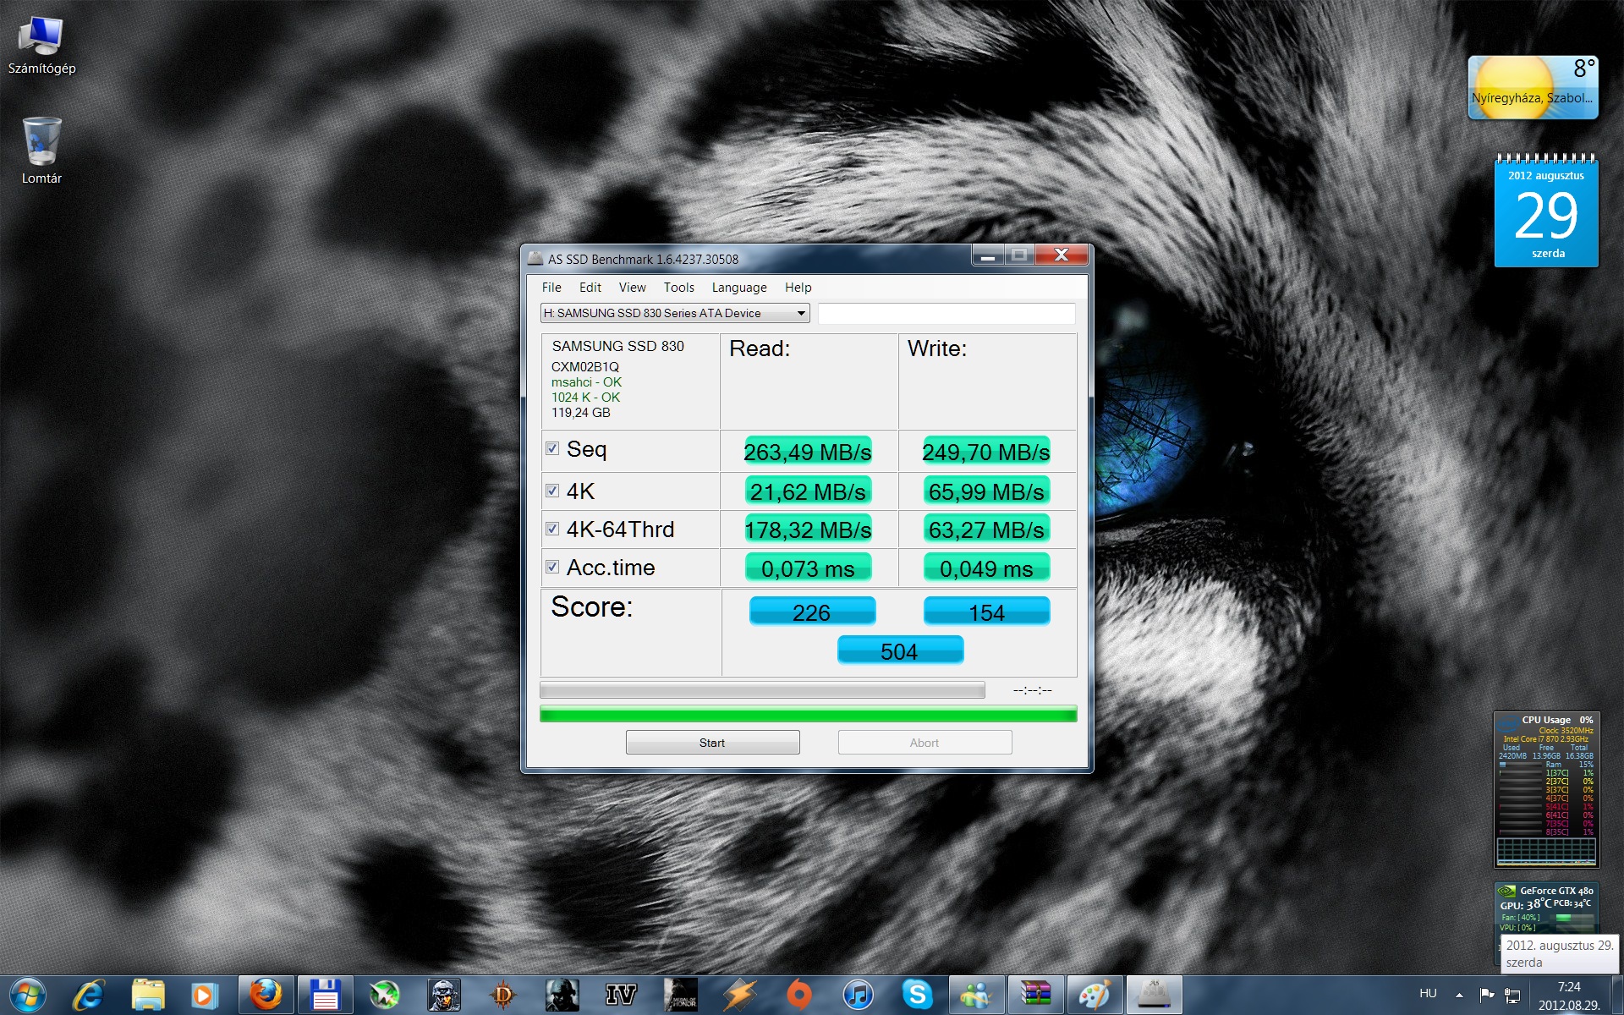Click the GeForce GTX 480 GPU gadget
The height and width of the screenshot is (1015, 1624).
coord(1546,908)
